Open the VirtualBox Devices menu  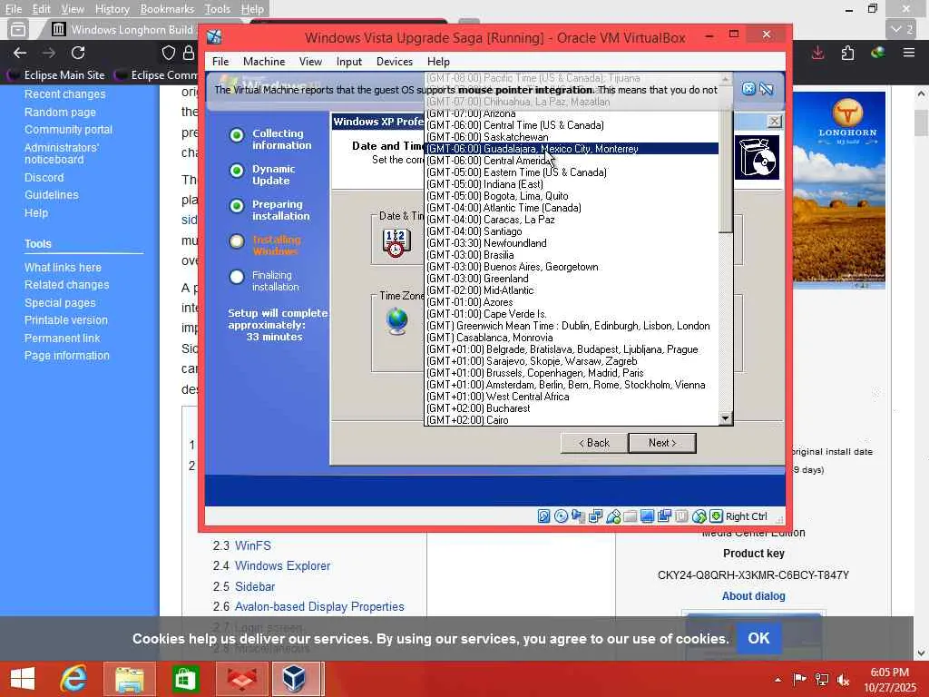[x=395, y=61]
